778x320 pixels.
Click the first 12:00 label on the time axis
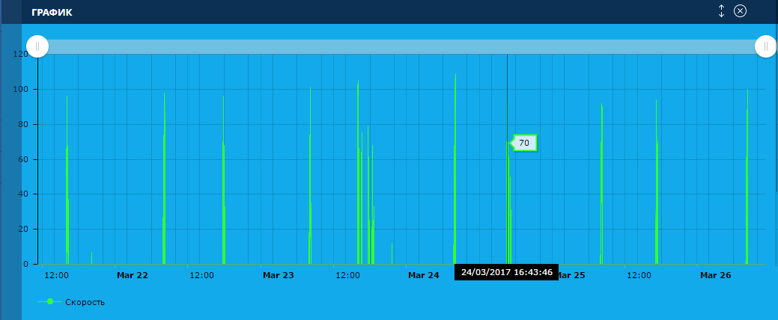57,275
